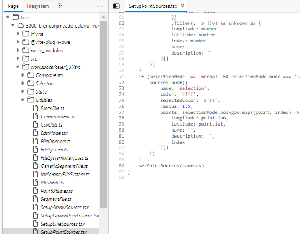Open CommandFile.ts in the file tree
300x234 pixels.
(x=58, y=117)
